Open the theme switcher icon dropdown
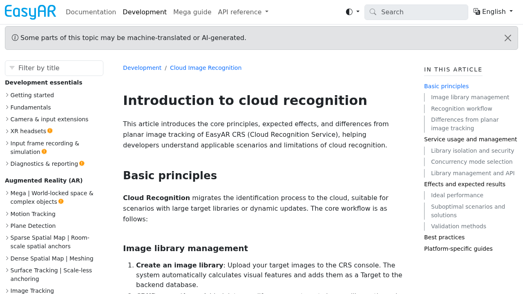 353,12
